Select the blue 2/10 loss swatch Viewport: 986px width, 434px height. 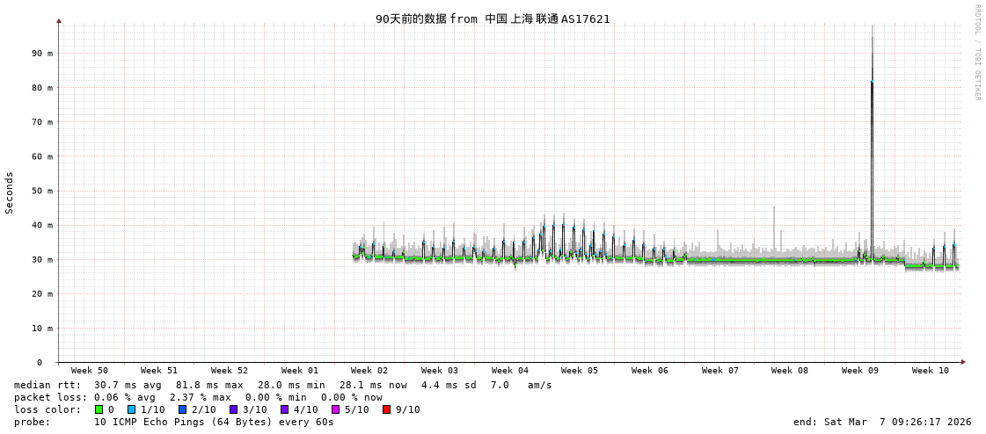coord(182,409)
